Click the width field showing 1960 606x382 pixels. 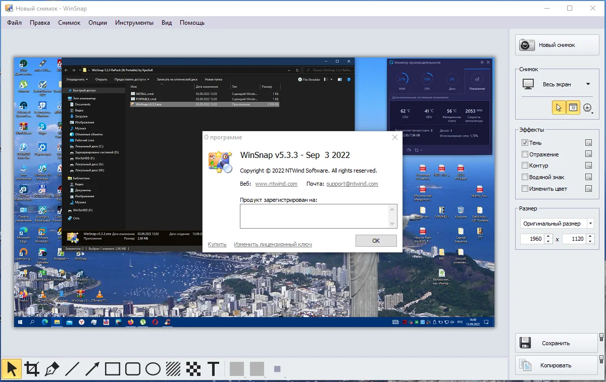point(533,239)
